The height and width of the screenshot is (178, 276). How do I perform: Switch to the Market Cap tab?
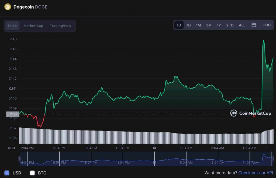point(33,26)
